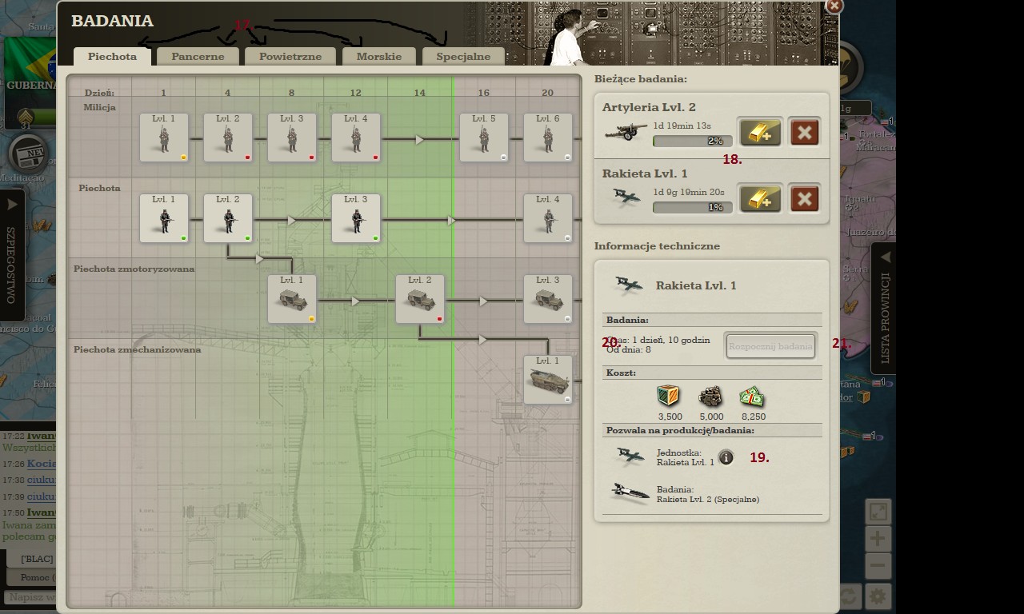Click the chat input field
1024x614 pixels.
click(30, 597)
